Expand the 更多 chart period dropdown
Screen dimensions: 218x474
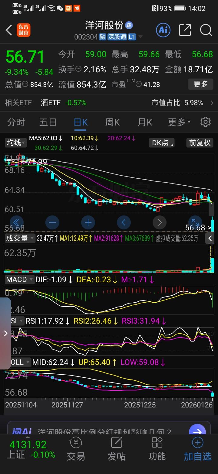point(180,122)
